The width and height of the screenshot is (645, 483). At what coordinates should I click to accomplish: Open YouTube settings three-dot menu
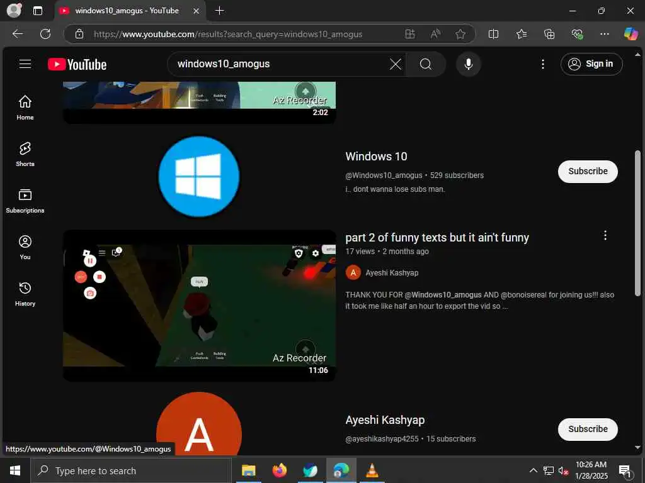(542, 64)
